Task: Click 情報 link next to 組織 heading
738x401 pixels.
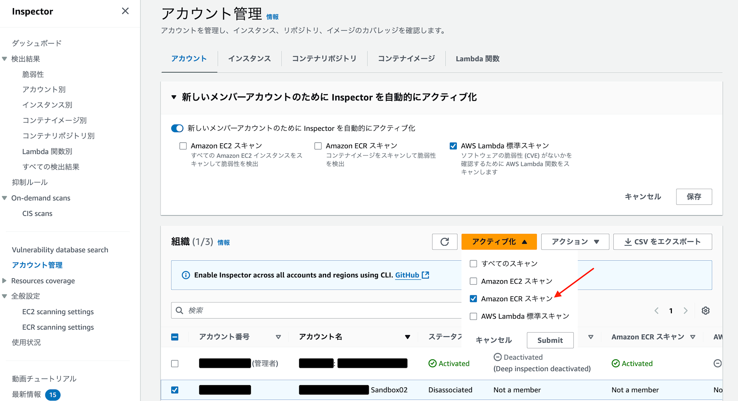Action: [224, 243]
